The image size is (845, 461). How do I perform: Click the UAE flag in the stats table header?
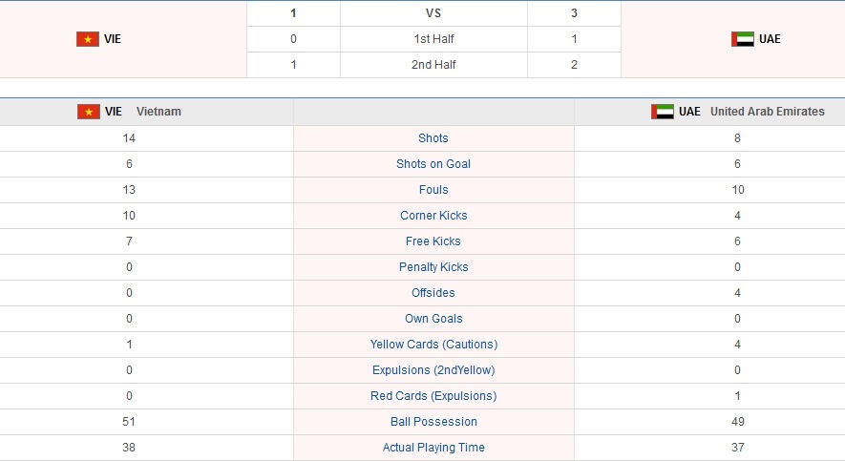pyautogui.click(x=663, y=112)
